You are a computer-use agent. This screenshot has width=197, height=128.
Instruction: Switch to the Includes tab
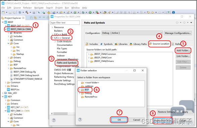92,44
